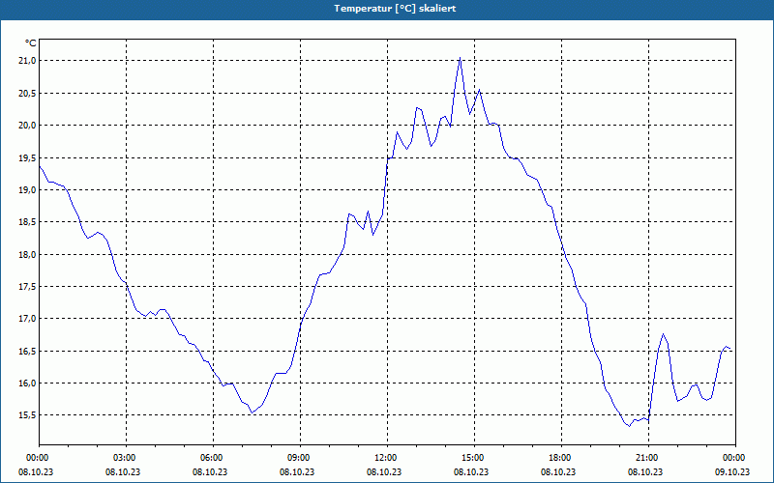Image resolution: width=774 pixels, height=483 pixels.
Task: Click the 08.10.23 date under 21:00
Action: (645, 472)
